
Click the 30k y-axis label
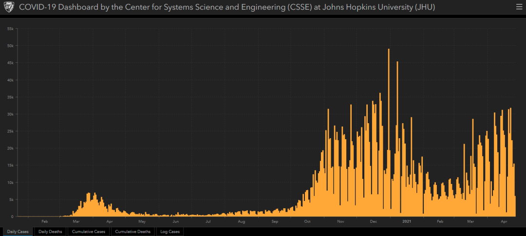(x=10, y=114)
